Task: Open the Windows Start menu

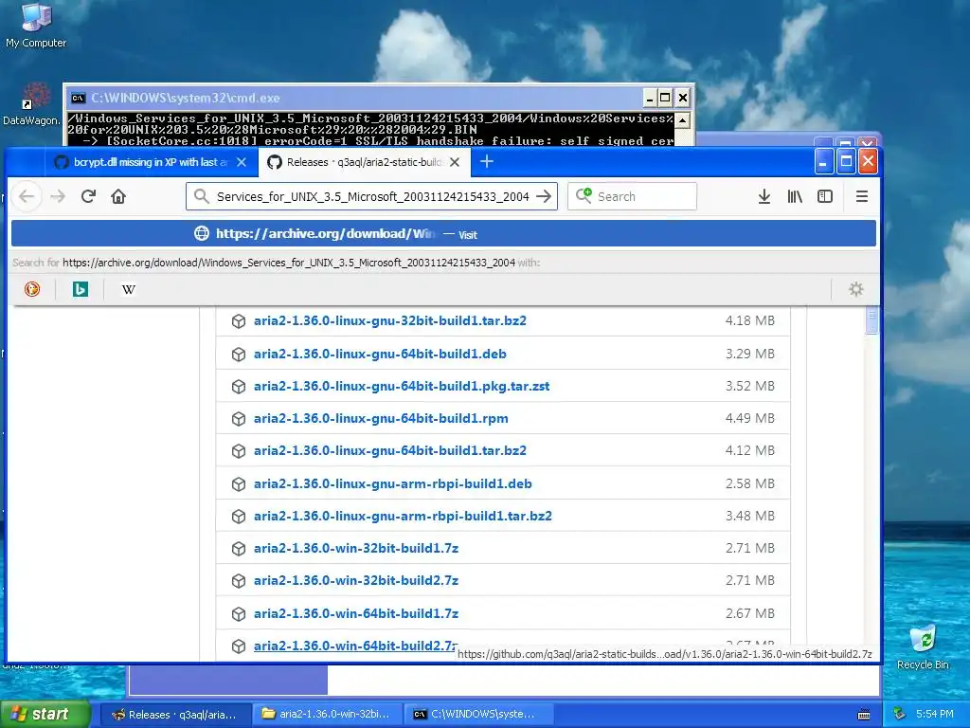Action: (45, 714)
